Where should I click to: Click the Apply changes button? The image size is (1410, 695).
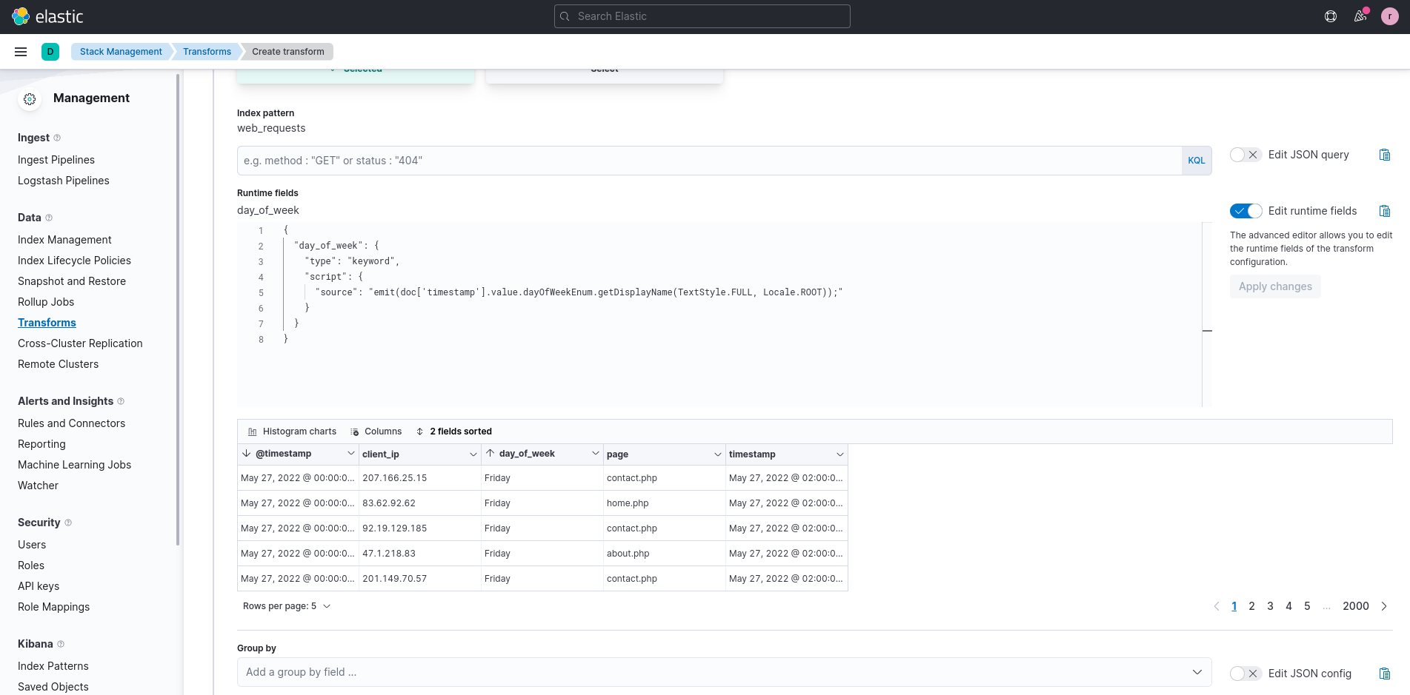click(x=1275, y=286)
